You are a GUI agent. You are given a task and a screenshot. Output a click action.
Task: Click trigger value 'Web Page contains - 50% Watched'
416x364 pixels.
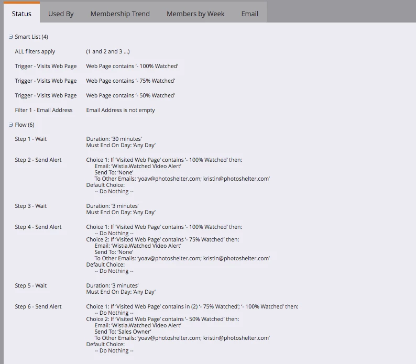click(130, 95)
